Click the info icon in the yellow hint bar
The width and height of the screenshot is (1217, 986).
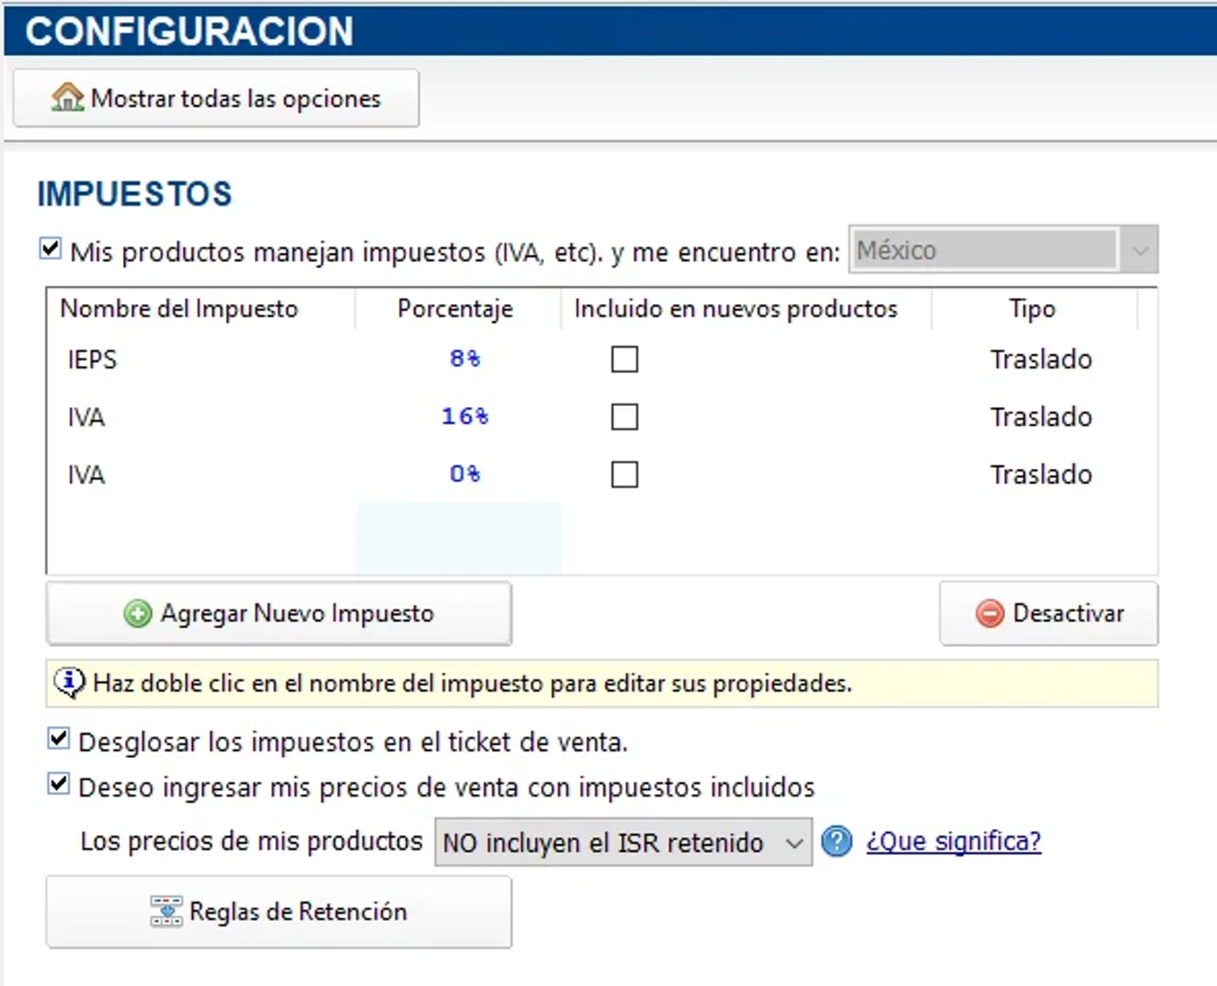(x=69, y=683)
